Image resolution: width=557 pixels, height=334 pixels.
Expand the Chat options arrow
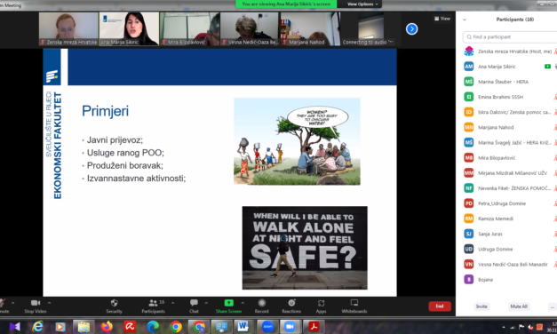coord(206,303)
